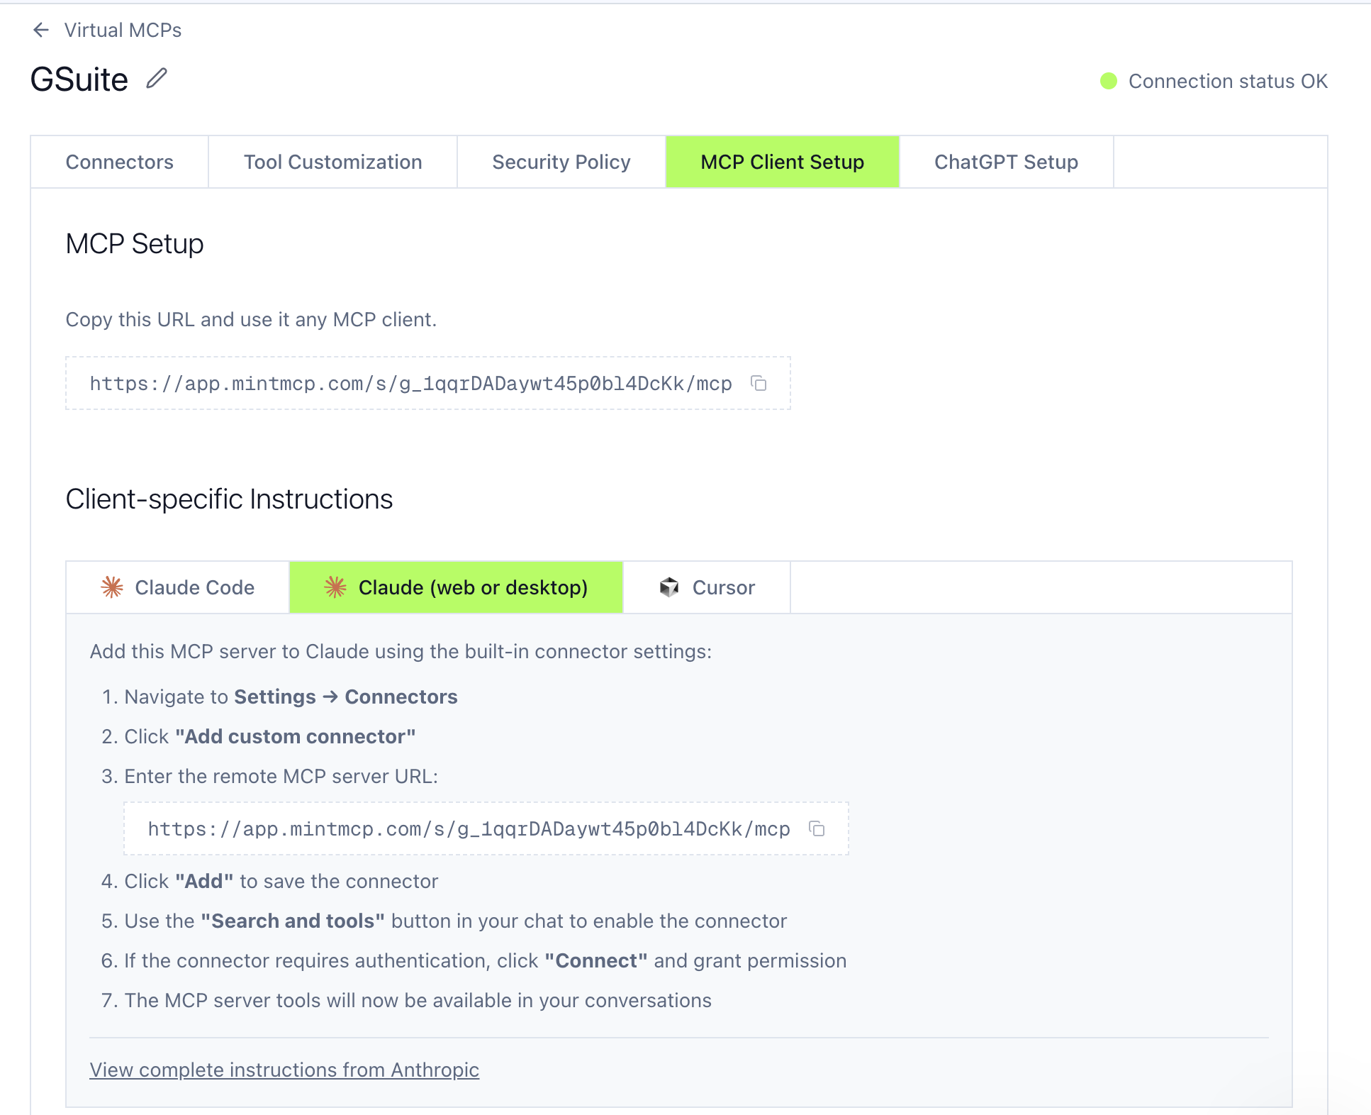Click the Cursor cube icon

(x=669, y=587)
